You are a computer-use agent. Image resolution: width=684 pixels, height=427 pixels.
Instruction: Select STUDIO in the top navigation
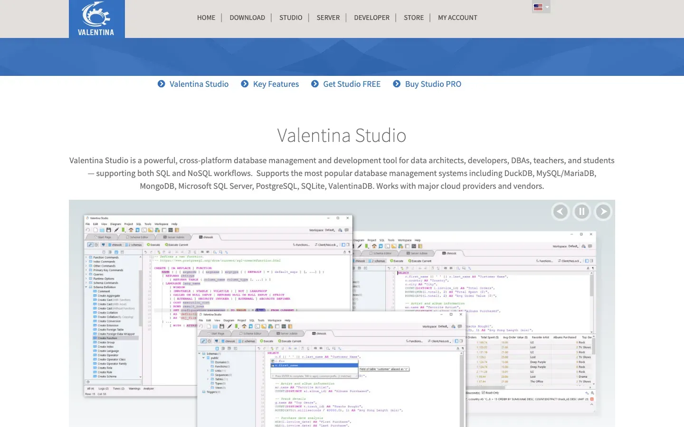pos(291,18)
